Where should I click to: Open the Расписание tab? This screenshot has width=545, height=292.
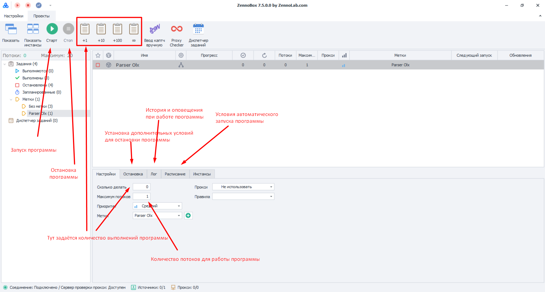[x=175, y=174]
